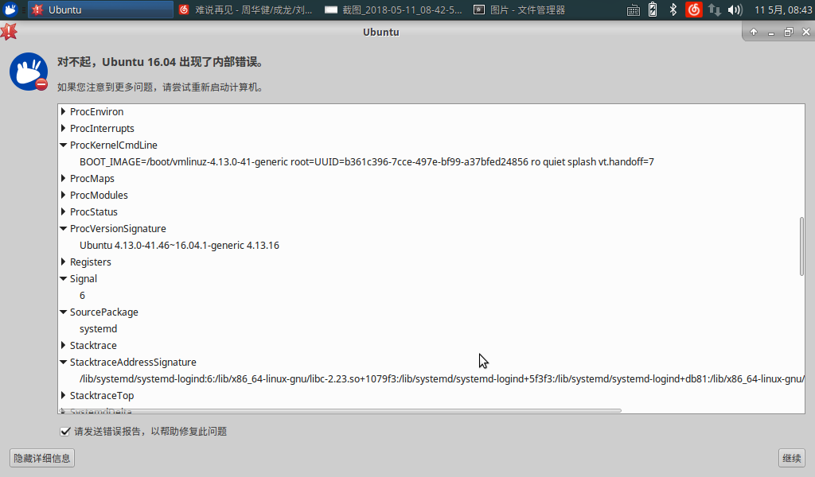Expand the StacktraceTop entry
Viewport: 815px width, 477px height.
click(x=64, y=395)
